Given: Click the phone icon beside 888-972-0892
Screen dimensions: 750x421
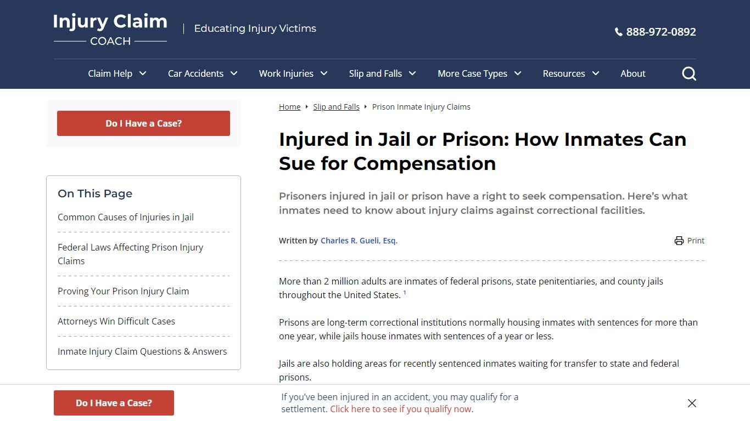Looking at the screenshot, I should click(618, 32).
